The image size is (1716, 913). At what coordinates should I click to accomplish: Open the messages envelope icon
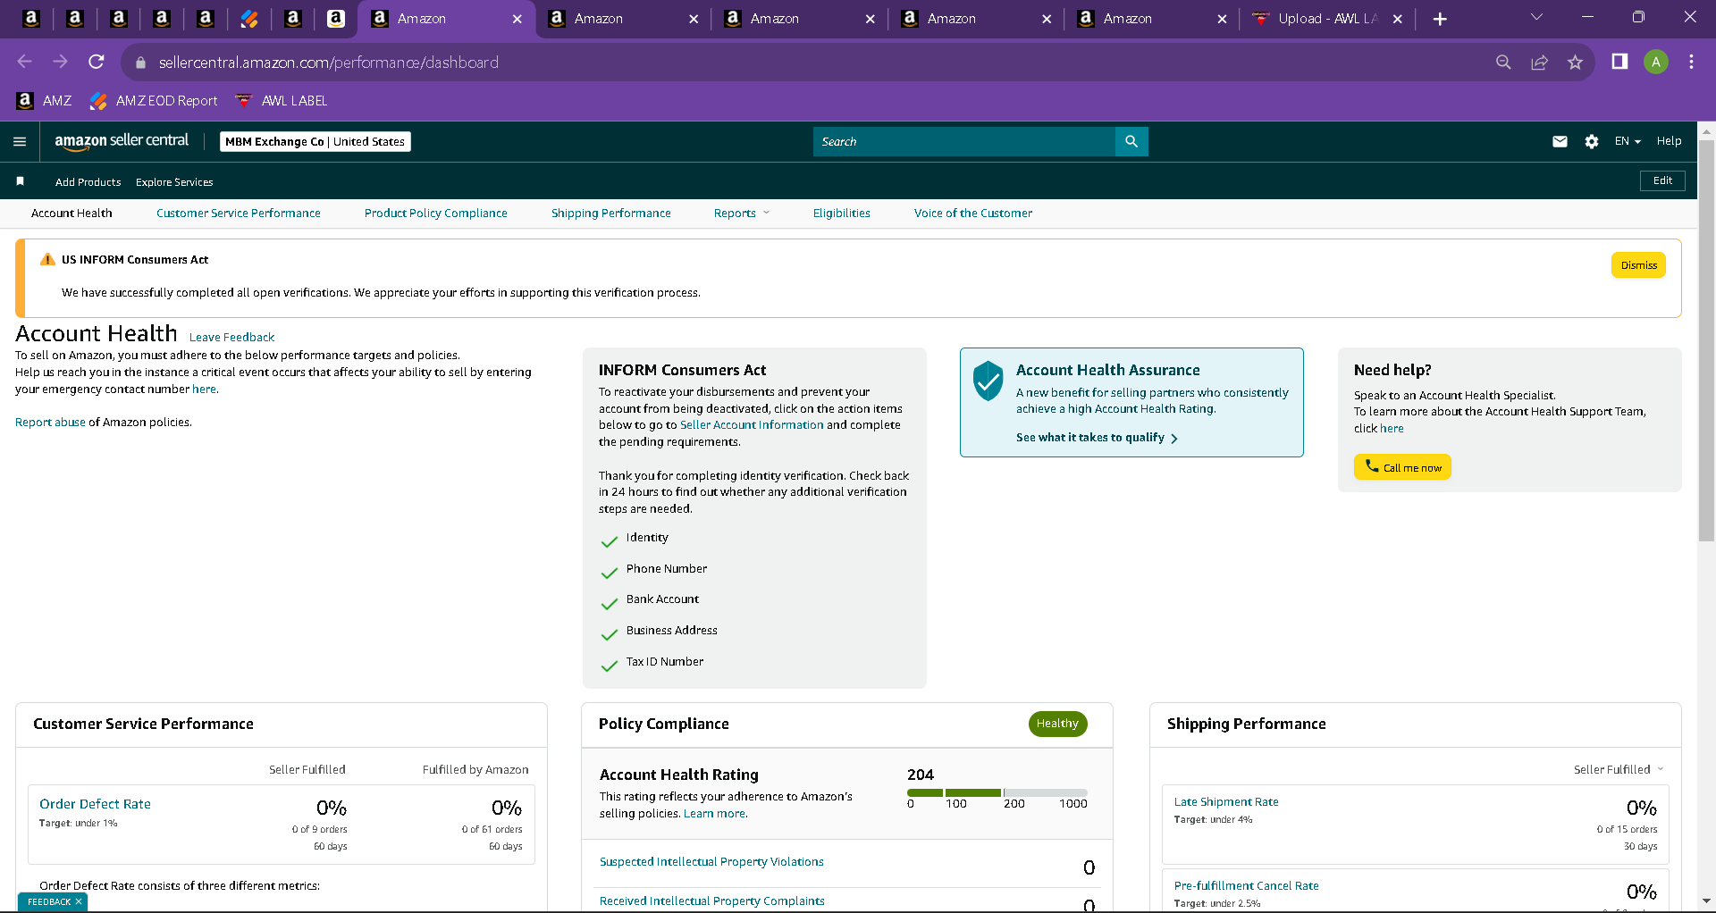[x=1560, y=141]
